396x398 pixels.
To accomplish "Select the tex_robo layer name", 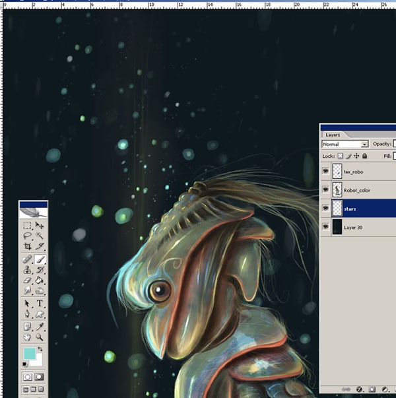I will pos(353,172).
